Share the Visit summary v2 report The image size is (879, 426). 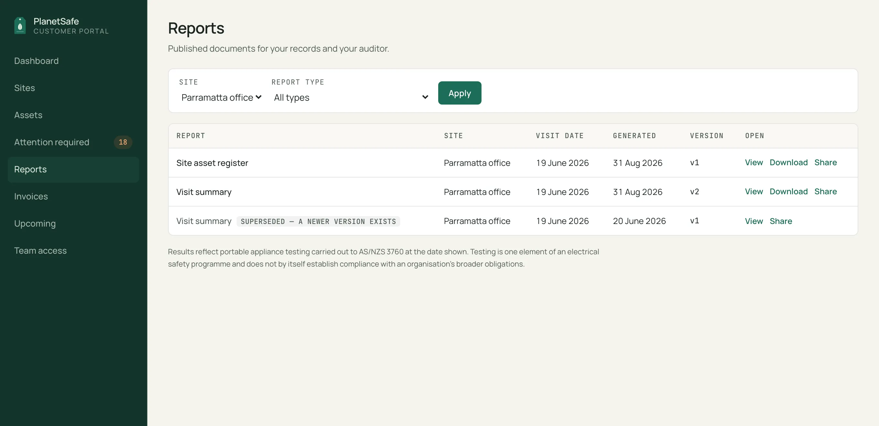pos(825,191)
